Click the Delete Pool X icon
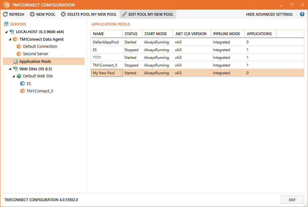Image resolution: width=308 pixels, height=207 pixels. click(x=63, y=14)
